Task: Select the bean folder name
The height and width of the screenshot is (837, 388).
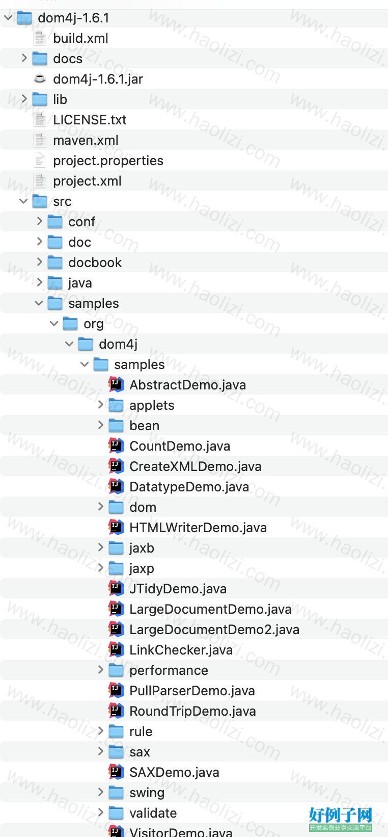Action: 145,426
